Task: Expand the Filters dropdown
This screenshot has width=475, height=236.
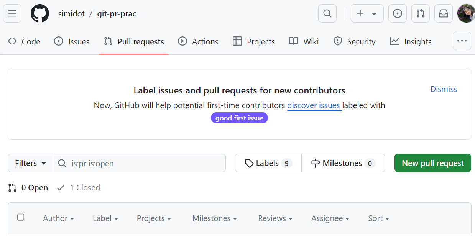Action: (31, 163)
